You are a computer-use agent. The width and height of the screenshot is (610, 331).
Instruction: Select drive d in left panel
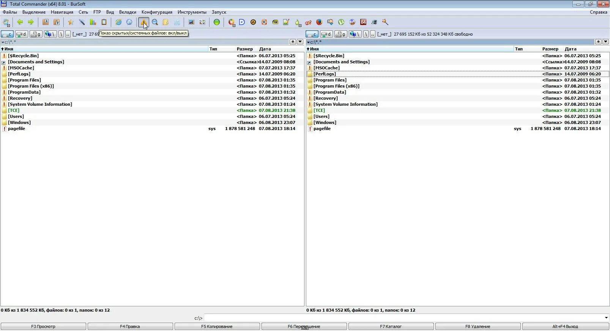(x=22, y=34)
